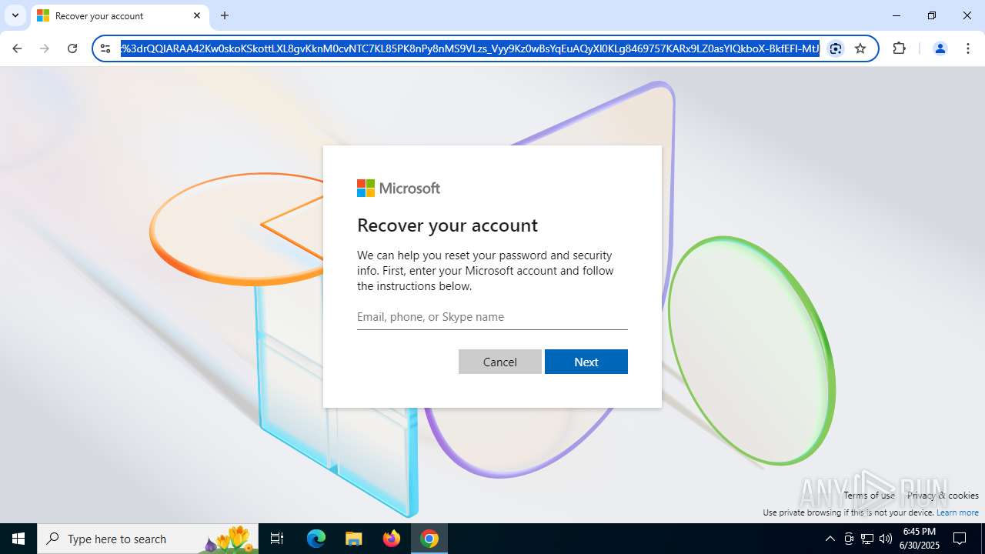985x554 pixels.
Task: Open File Explorer from the taskbar
Action: (353, 539)
